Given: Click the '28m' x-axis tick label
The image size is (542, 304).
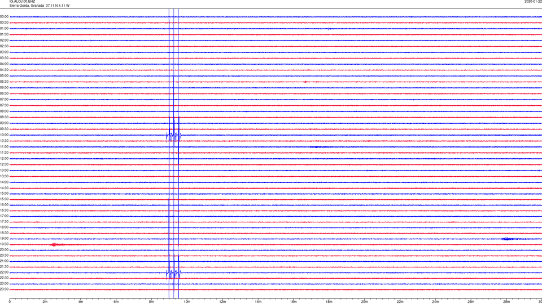Looking at the screenshot, I should pos(507,302).
